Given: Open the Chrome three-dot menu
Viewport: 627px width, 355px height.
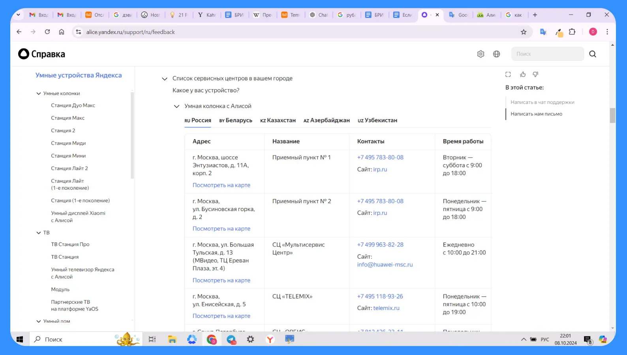Looking at the screenshot, I should (607, 32).
